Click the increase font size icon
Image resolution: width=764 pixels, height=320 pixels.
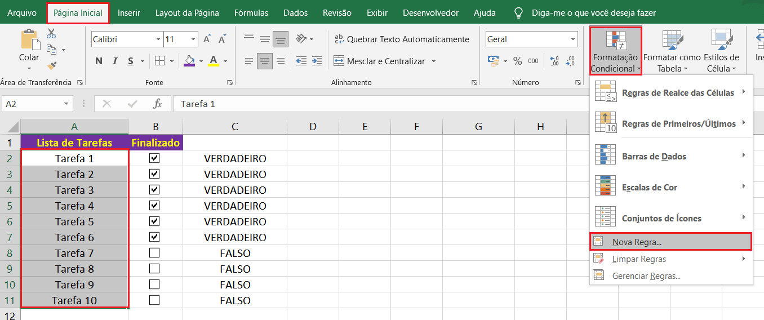[x=207, y=39]
